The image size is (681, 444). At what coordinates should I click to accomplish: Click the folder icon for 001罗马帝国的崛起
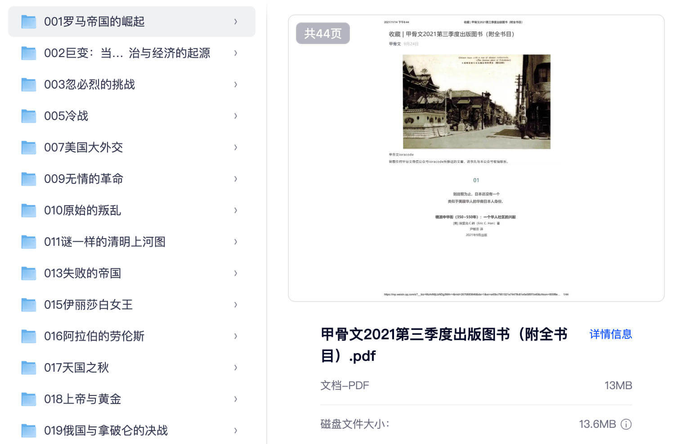click(29, 22)
